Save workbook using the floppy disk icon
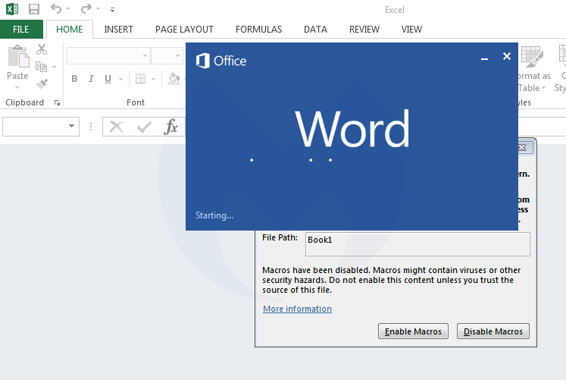This screenshot has width=566, height=380. coord(34,9)
